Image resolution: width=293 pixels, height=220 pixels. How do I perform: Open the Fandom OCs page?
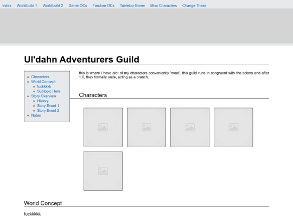(x=103, y=5)
